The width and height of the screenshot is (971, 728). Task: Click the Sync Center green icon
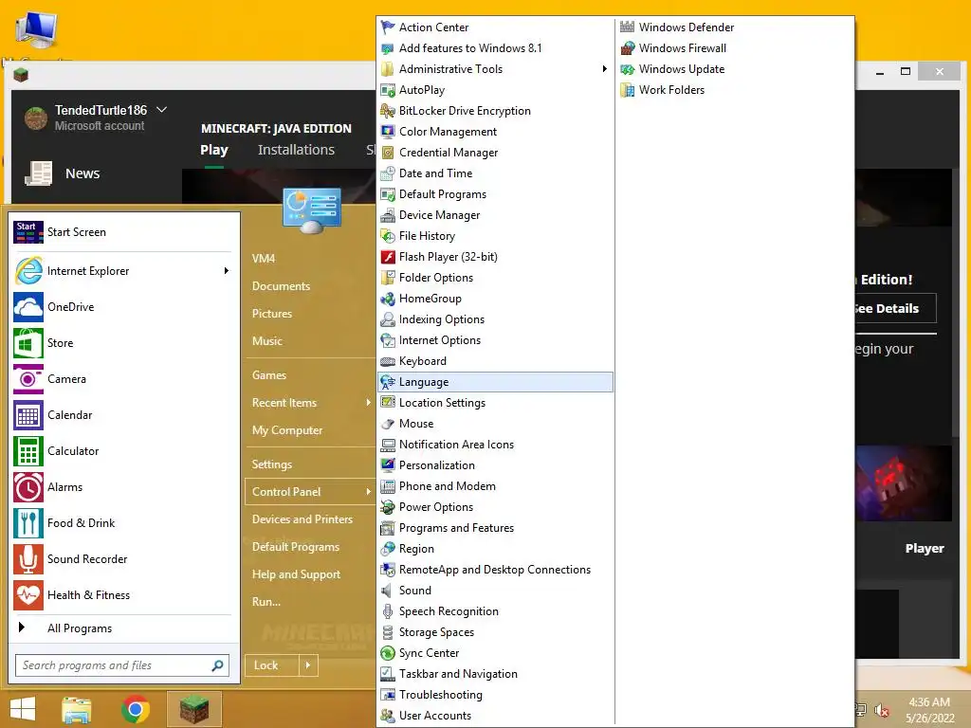pyautogui.click(x=388, y=653)
